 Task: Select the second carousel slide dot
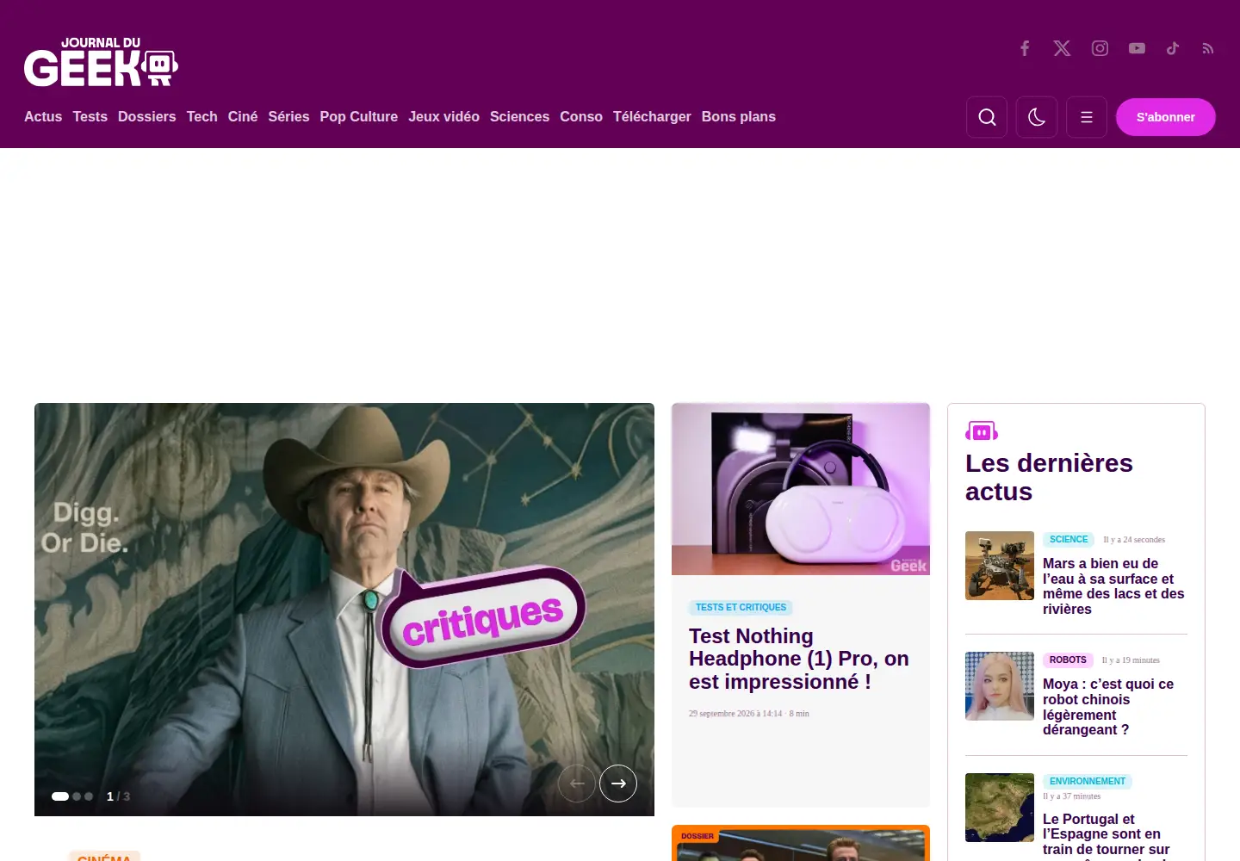click(77, 796)
